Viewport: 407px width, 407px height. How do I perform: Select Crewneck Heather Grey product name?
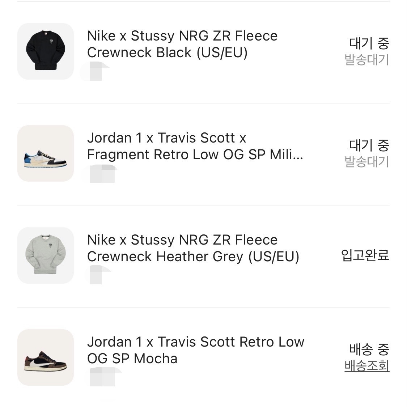pyautogui.click(x=193, y=248)
